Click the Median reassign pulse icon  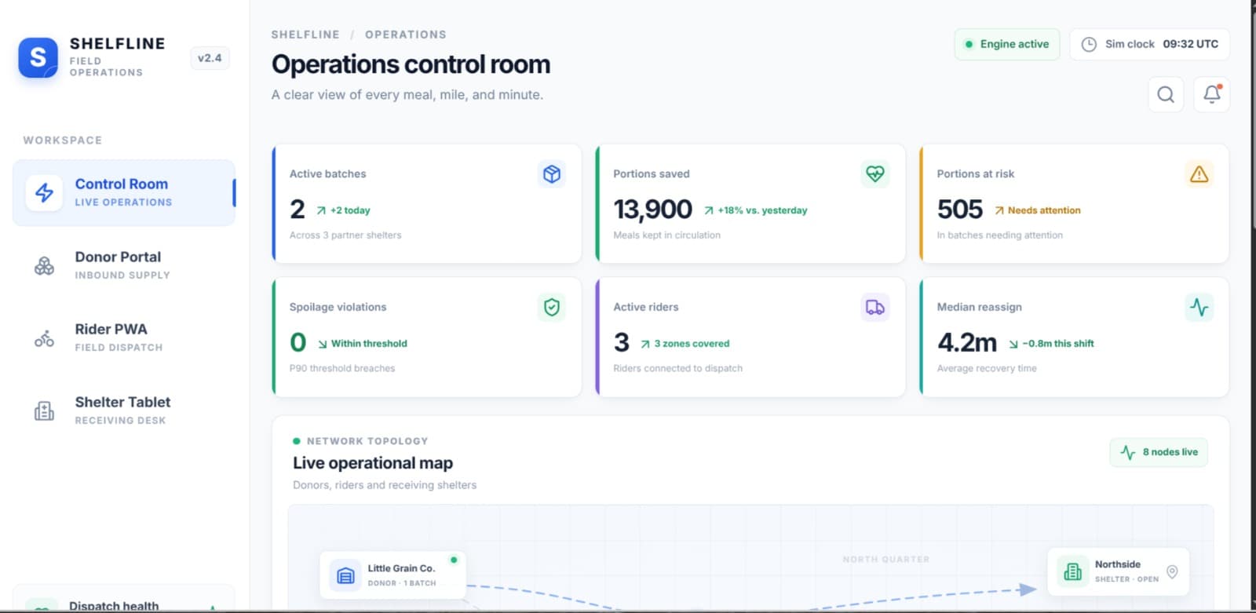click(x=1199, y=307)
